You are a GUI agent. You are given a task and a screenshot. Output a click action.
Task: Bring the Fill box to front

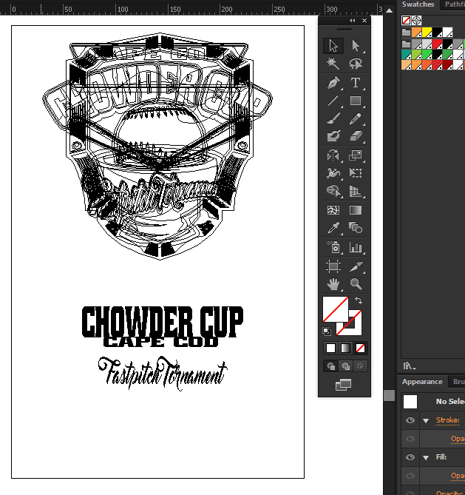[336, 309]
